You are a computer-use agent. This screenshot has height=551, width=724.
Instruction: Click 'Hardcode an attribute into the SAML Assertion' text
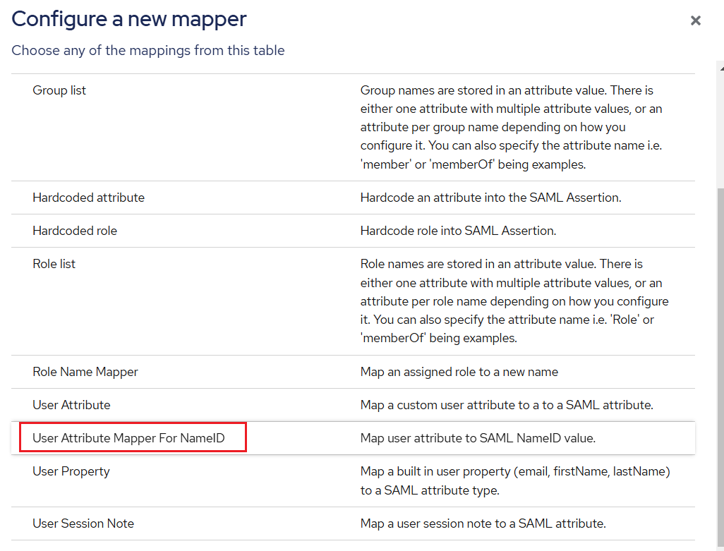[490, 198]
